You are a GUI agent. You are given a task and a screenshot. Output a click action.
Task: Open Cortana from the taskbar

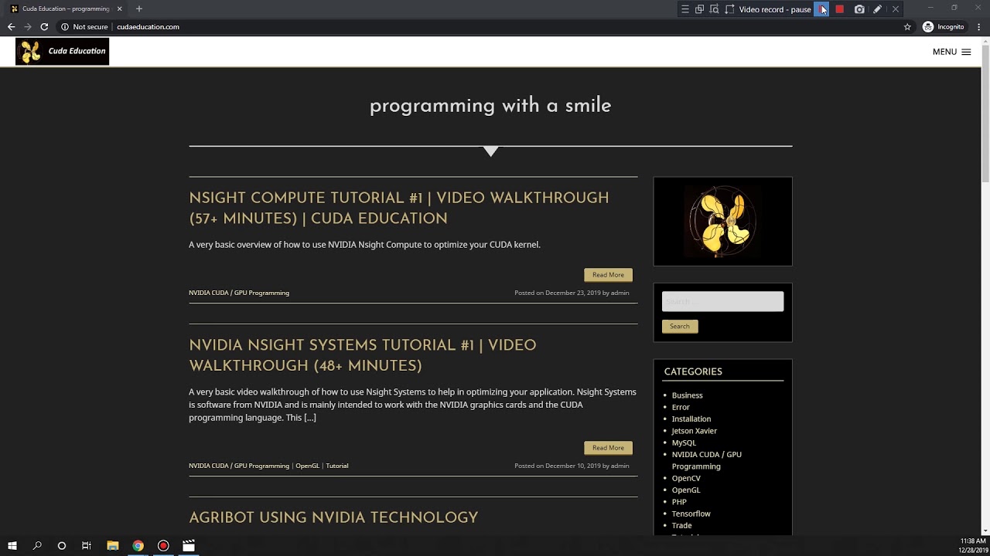click(x=62, y=546)
